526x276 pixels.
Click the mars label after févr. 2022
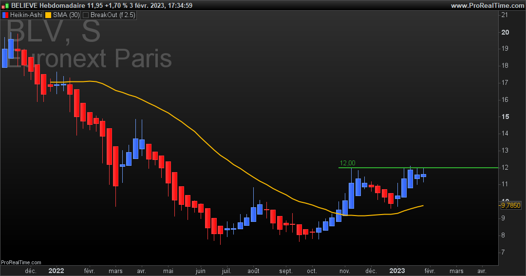click(x=116, y=271)
